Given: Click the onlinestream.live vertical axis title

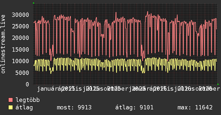Looking at the screenshot, I should coord(3,44).
